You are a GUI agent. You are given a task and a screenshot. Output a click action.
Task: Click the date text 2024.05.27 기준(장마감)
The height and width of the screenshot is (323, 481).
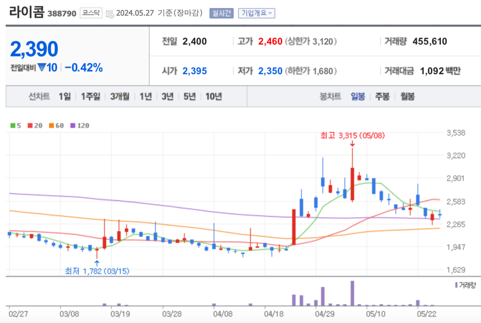pos(159,13)
